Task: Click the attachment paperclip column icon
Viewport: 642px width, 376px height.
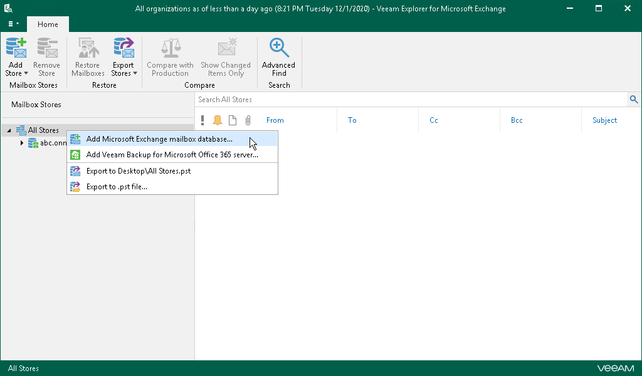Action: click(248, 120)
